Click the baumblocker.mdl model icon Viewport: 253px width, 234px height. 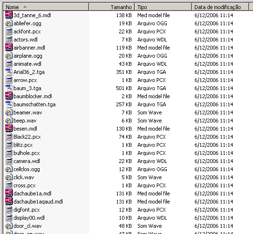coord(9,96)
